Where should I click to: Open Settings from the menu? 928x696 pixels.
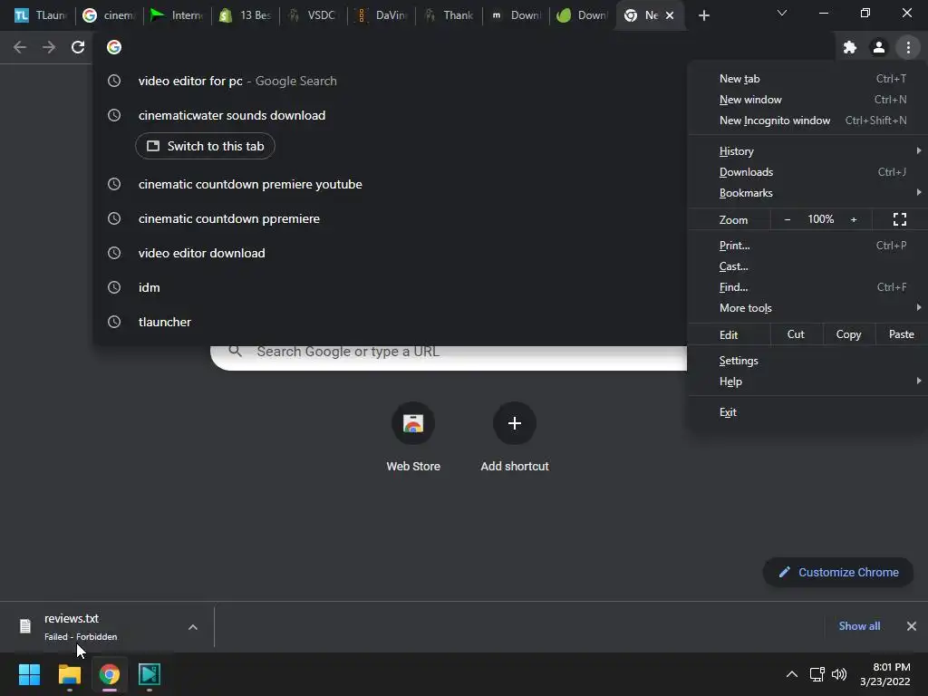point(807,361)
